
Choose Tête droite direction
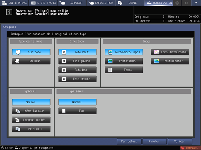(77, 79)
